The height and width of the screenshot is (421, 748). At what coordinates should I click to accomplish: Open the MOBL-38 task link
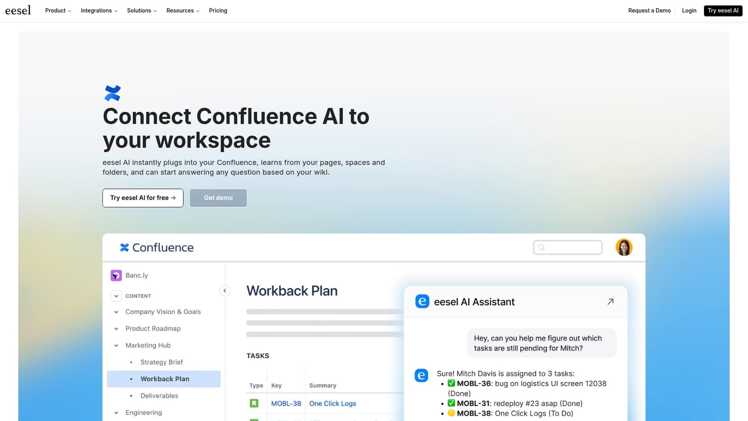(x=286, y=403)
